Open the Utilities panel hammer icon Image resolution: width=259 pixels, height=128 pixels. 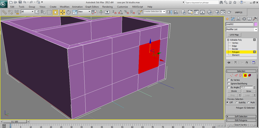255,19
